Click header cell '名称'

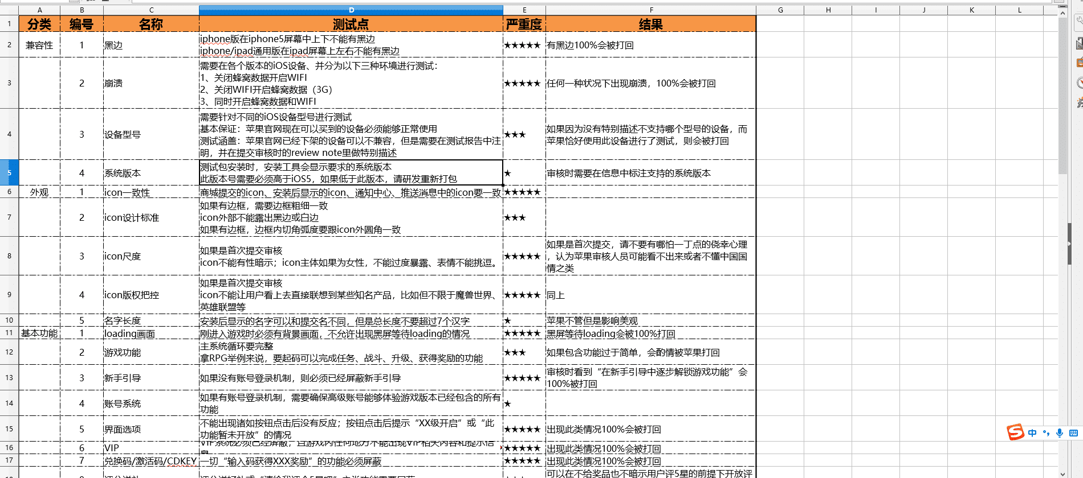tap(151, 24)
